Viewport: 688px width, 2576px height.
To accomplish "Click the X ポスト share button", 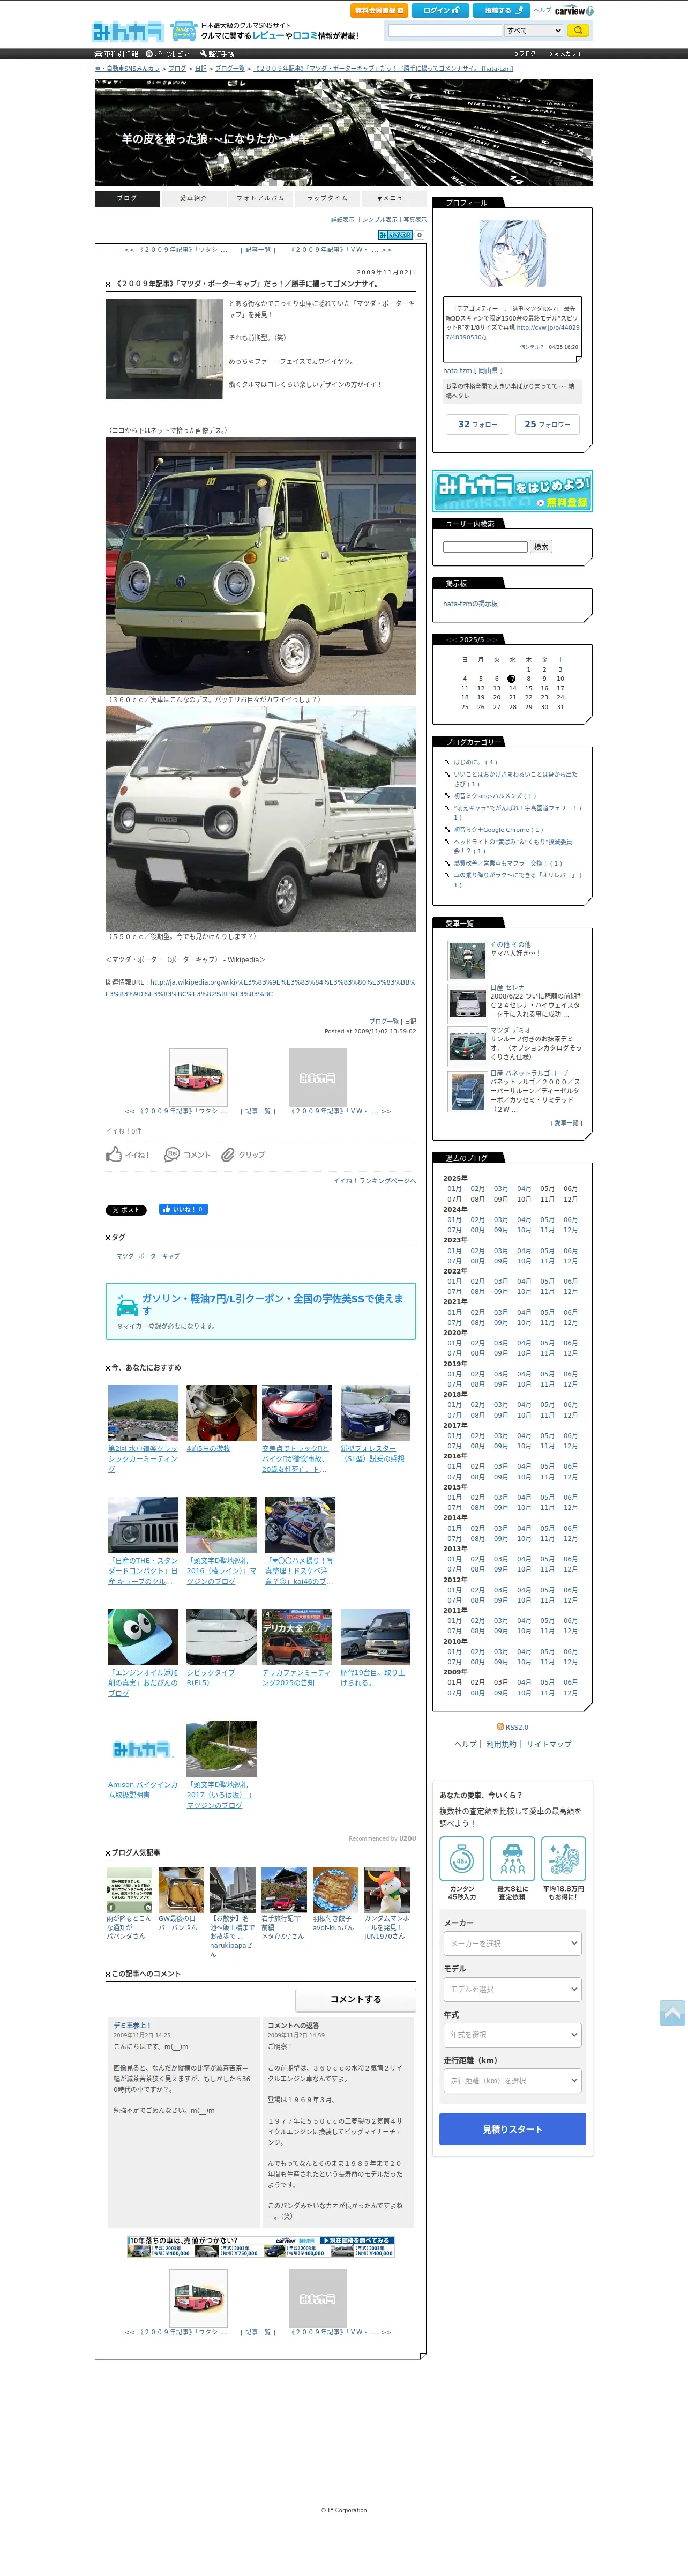I will 126,1210.
